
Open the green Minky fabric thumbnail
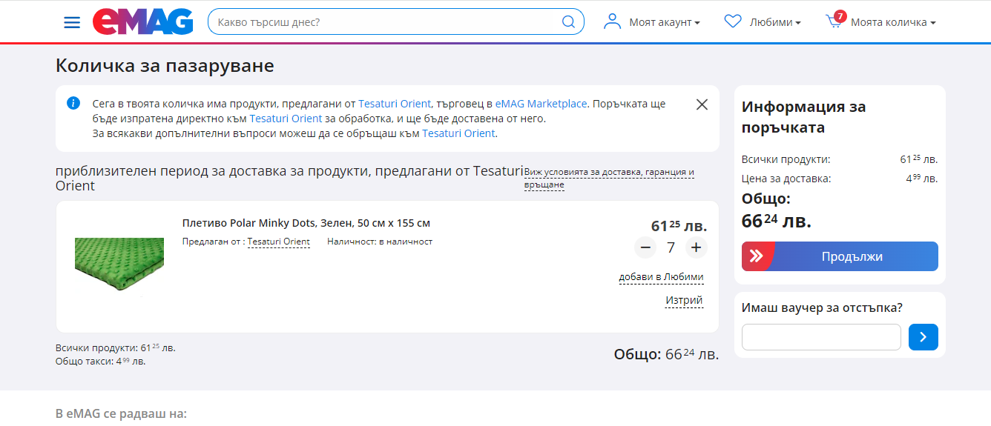(119, 264)
